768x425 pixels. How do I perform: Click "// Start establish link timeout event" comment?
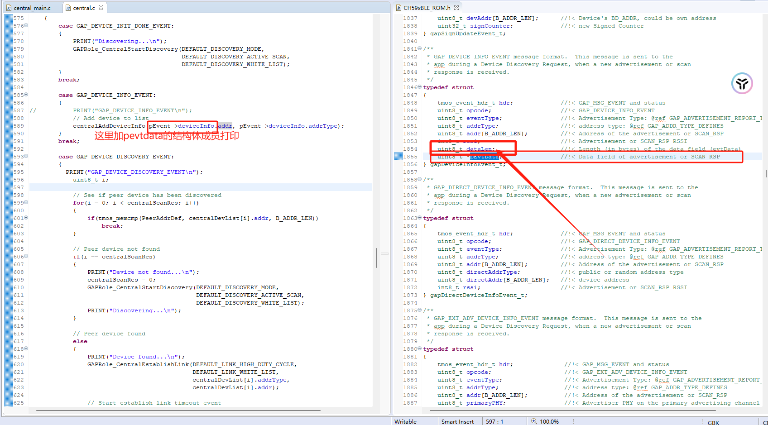tap(154, 403)
